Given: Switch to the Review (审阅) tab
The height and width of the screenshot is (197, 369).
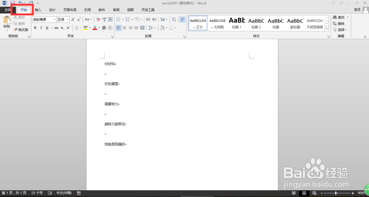Looking at the screenshot, I should pos(116,10).
